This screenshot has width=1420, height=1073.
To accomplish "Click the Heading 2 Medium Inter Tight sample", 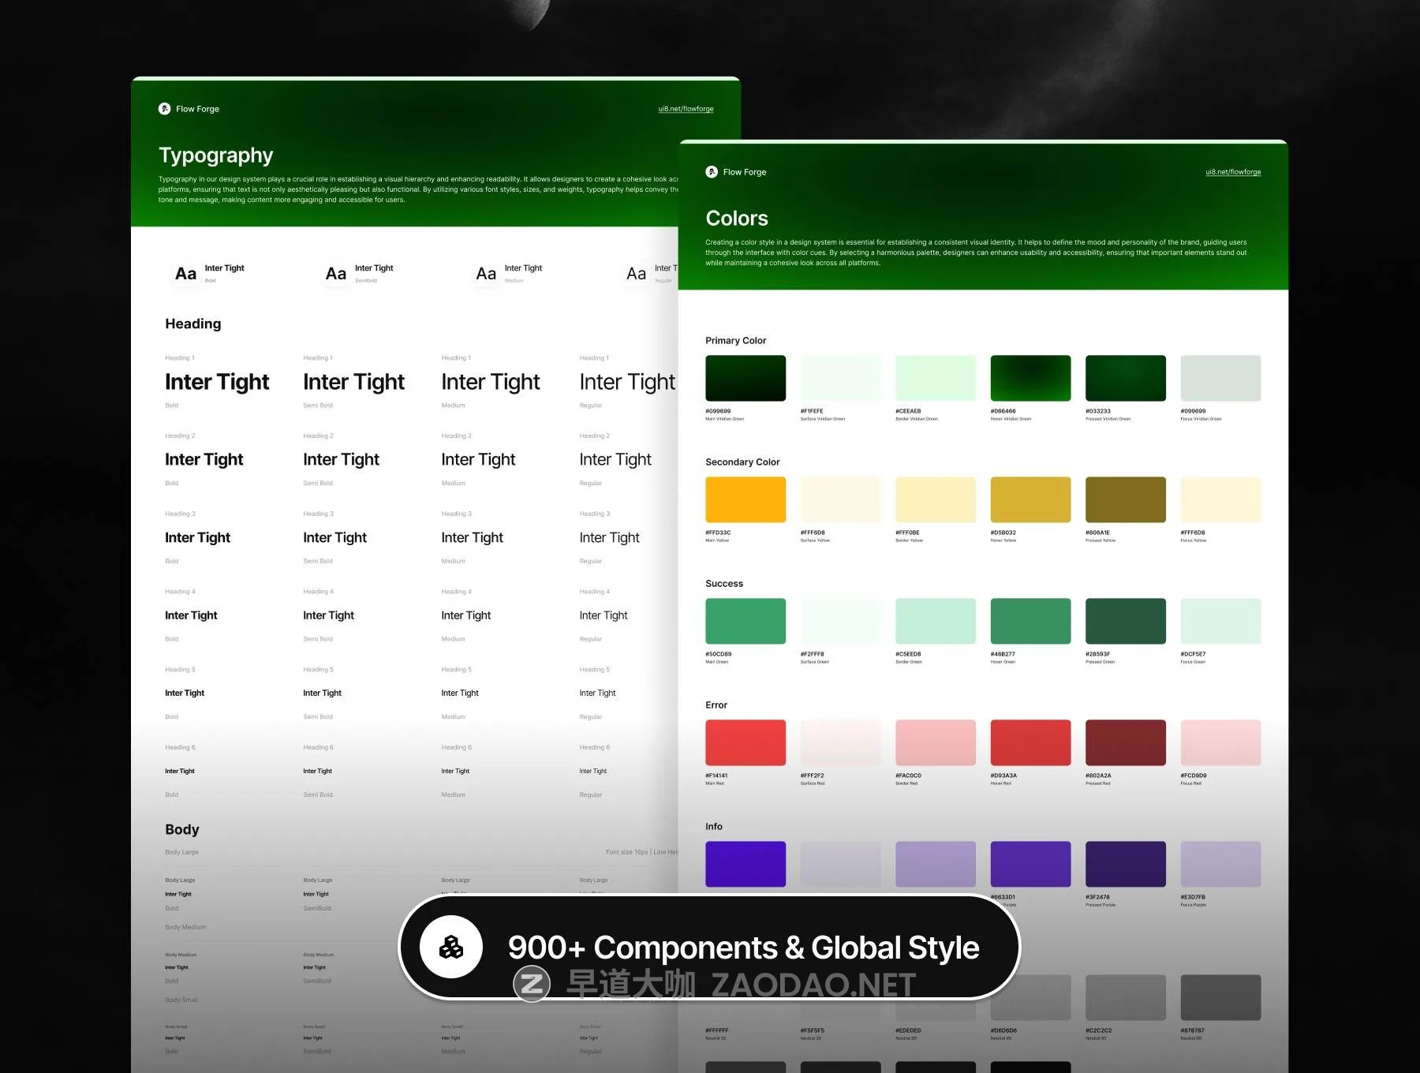I will 478,460.
